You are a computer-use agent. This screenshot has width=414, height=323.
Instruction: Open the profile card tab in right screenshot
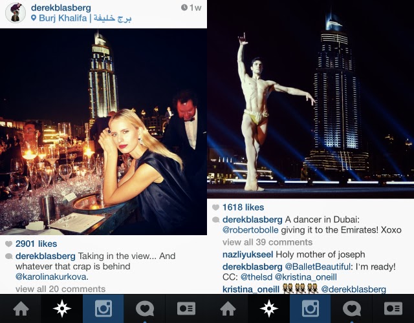(x=393, y=309)
